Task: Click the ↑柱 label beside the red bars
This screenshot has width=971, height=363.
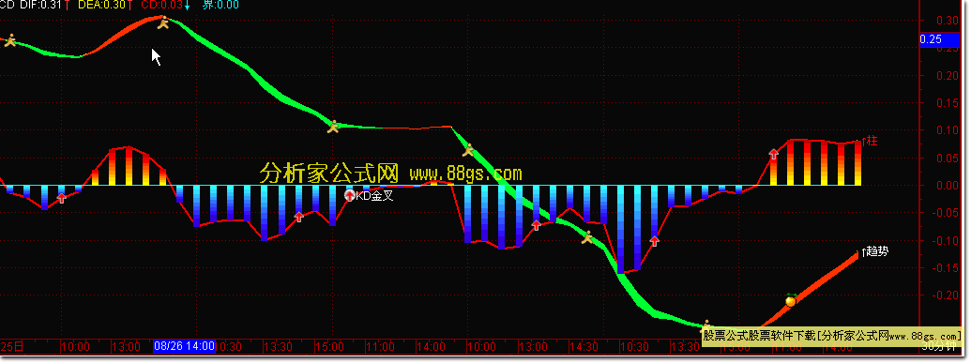Action: pyautogui.click(x=870, y=142)
